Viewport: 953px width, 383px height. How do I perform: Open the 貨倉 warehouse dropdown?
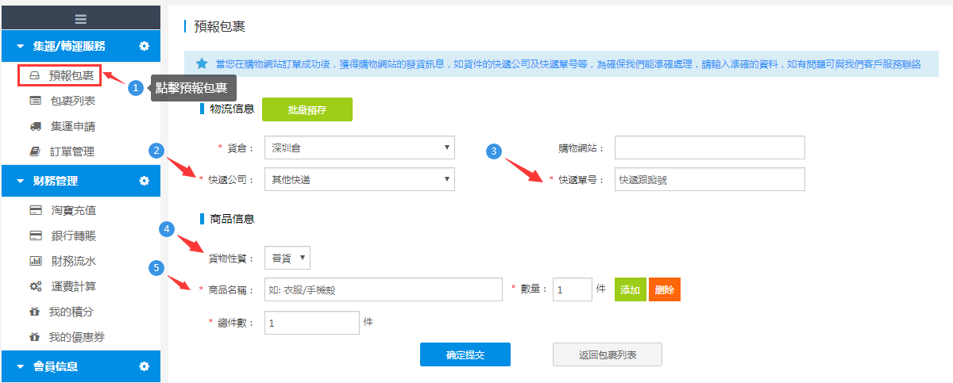pos(359,147)
